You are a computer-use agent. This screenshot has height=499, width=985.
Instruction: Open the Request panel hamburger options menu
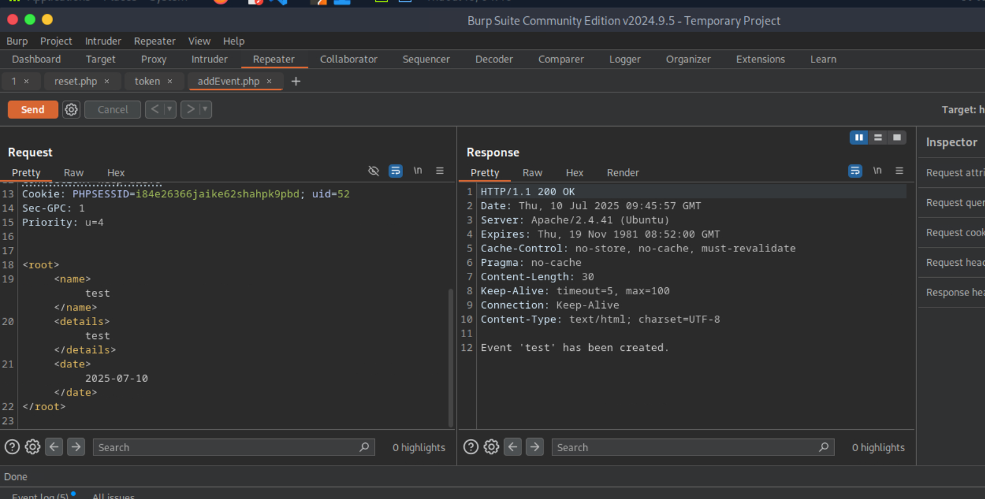tap(440, 171)
